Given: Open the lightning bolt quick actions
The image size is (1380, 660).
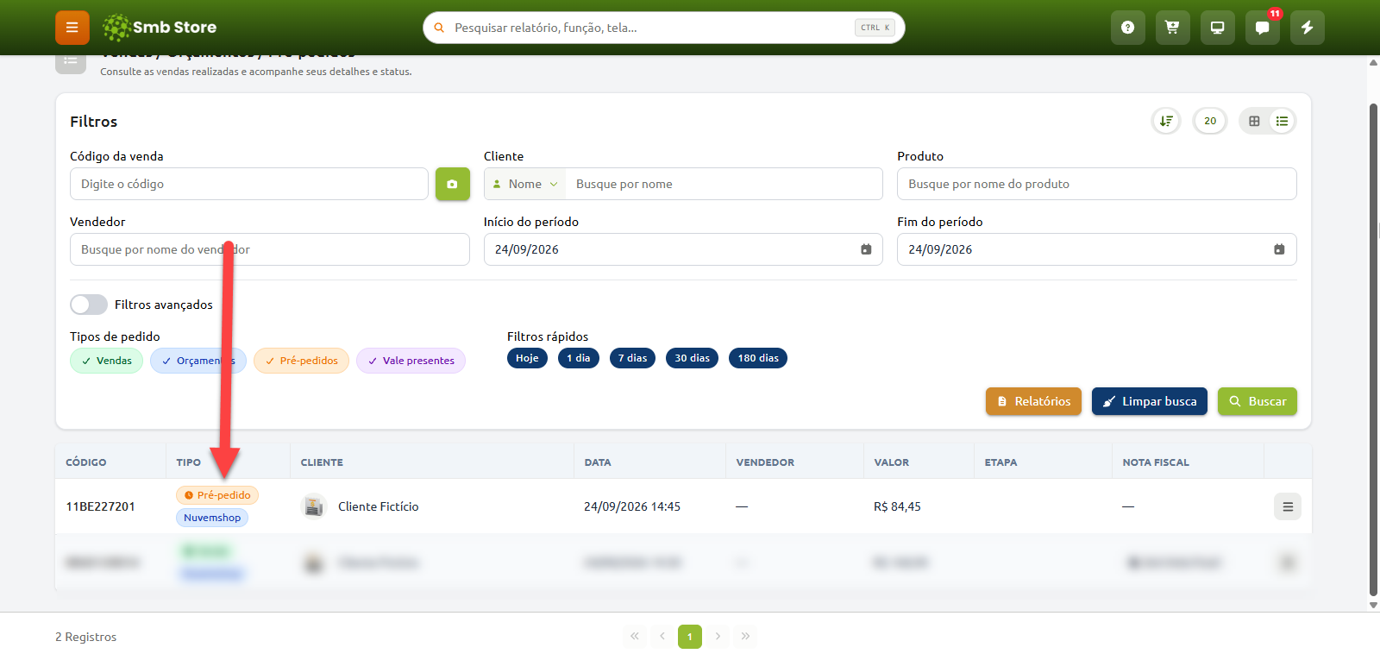Looking at the screenshot, I should (1308, 28).
